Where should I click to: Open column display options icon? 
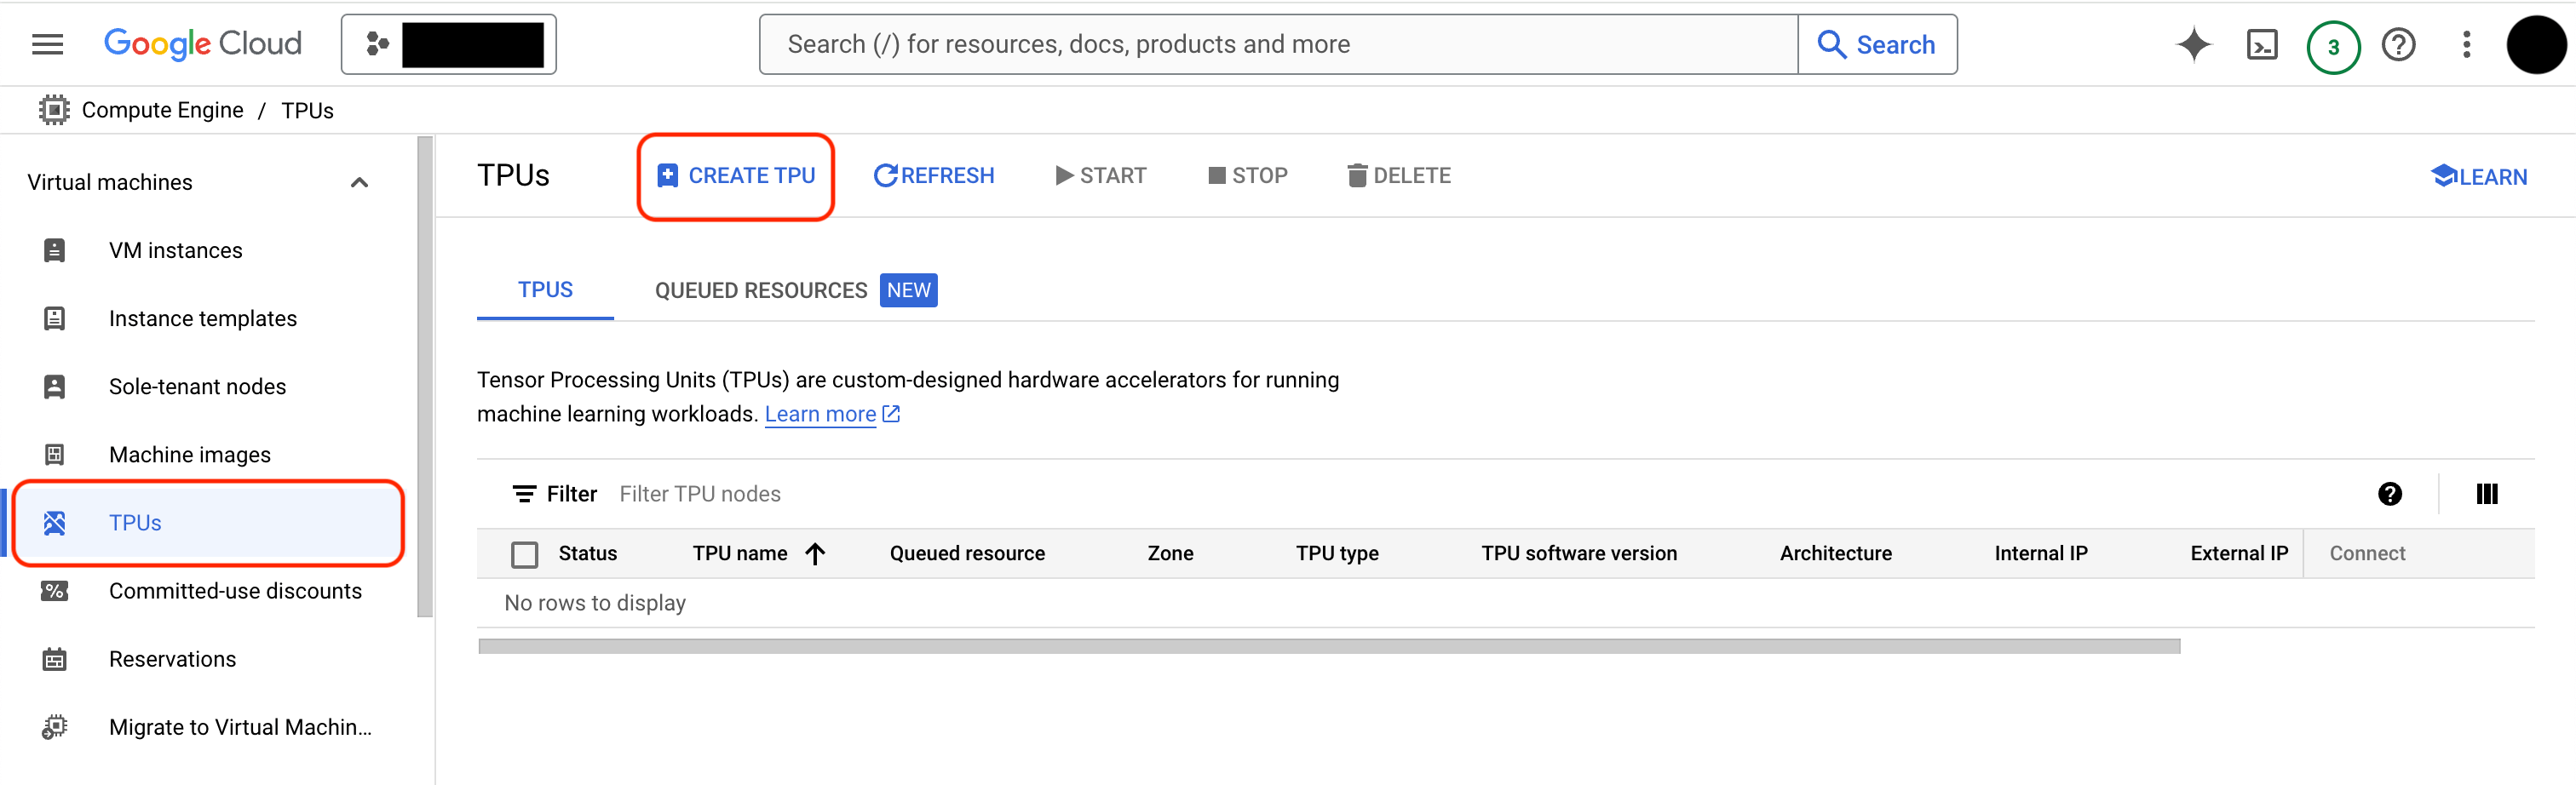coord(2487,493)
